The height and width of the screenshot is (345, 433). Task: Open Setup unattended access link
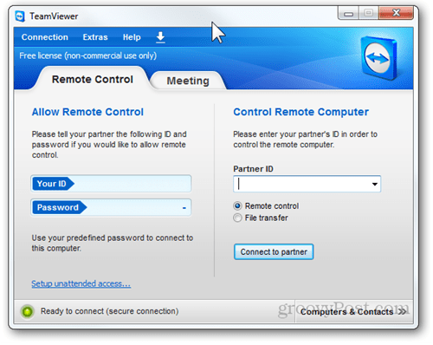(x=81, y=283)
